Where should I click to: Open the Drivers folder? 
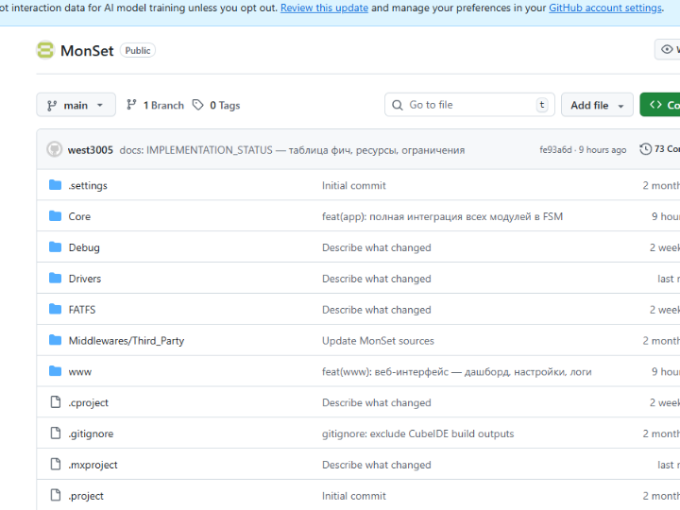84,279
